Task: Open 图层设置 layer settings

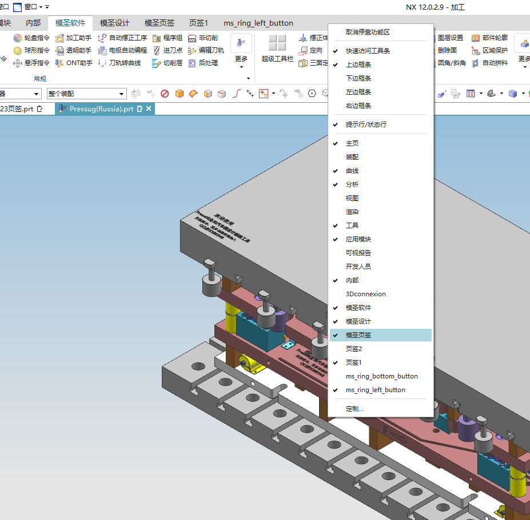Action: pos(450,38)
